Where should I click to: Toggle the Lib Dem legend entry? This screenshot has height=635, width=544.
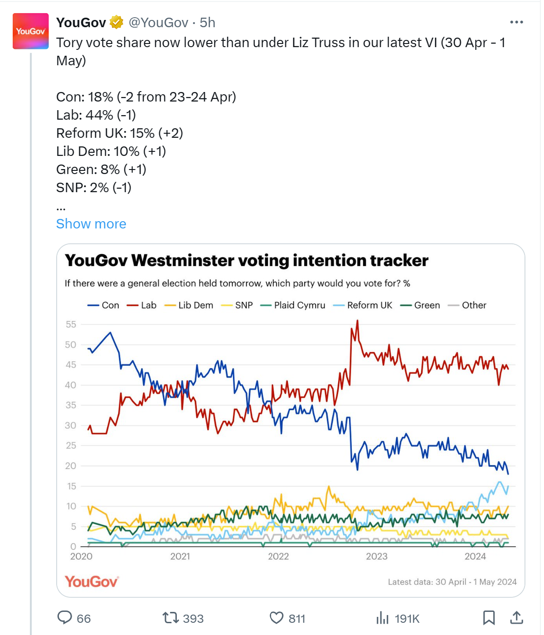[189, 305]
